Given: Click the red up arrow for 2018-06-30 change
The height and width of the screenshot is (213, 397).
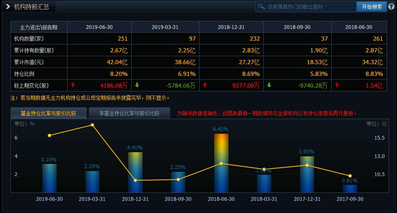Looking at the screenshot, I should point(337,85).
